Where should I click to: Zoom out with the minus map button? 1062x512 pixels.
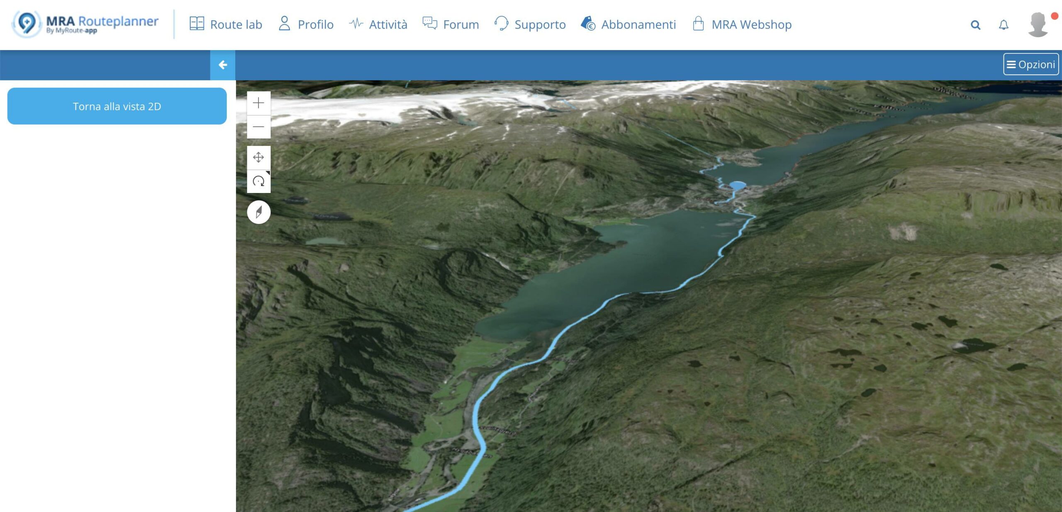point(258,127)
